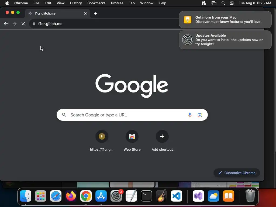Open the Tab menu
Image resolution: width=276 pixels, height=207 pixels.
pyautogui.click(x=132, y=3)
